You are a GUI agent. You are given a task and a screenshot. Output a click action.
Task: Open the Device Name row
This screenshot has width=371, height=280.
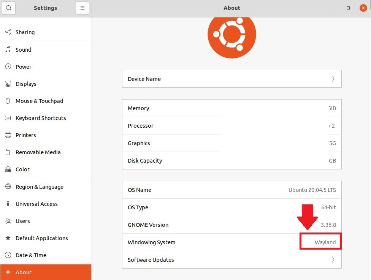[232, 79]
